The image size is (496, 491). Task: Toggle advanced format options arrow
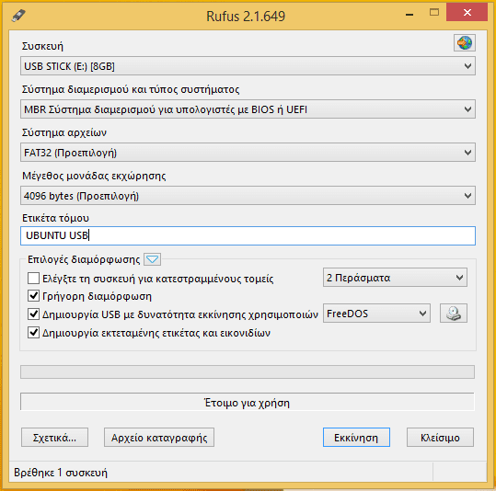(x=152, y=259)
